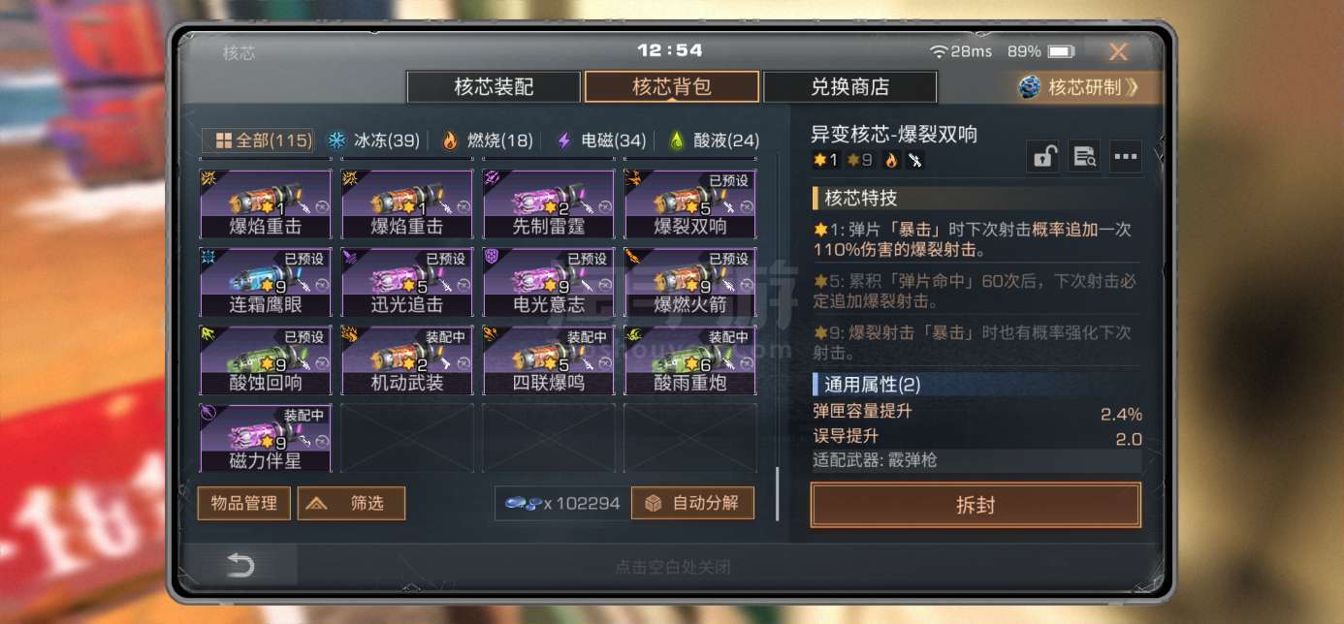
Task: Click the 拆封 button
Action: (976, 505)
